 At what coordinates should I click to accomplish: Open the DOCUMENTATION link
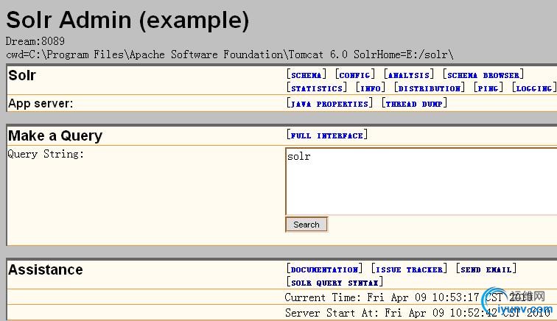[x=324, y=269]
